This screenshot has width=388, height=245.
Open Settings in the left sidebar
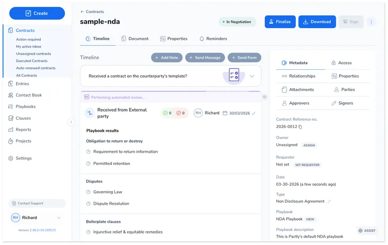[x=23, y=159]
